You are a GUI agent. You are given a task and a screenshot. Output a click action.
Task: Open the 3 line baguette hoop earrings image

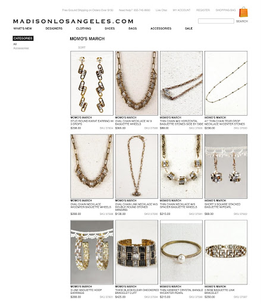pyautogui.click(x=92, y=252)
